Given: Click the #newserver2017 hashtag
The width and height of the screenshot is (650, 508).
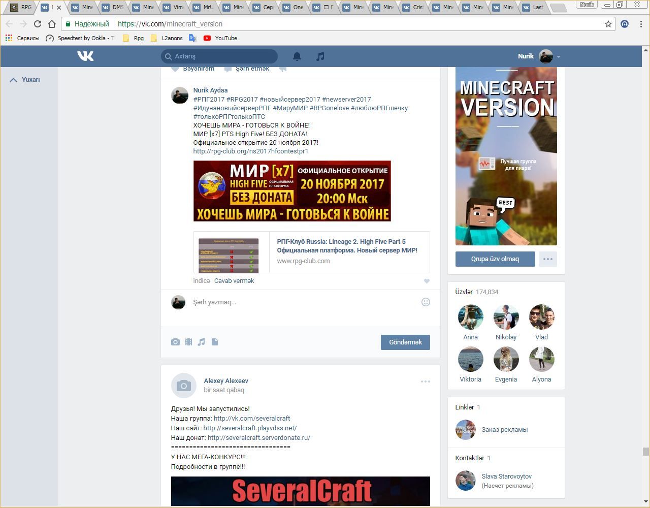Looking at the screenshot, I should click(346, 100).
